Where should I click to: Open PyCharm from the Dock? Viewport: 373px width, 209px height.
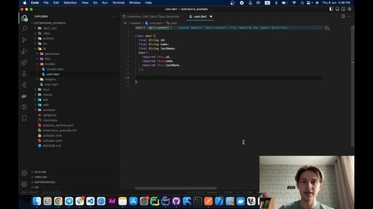(x=154, y=201)
